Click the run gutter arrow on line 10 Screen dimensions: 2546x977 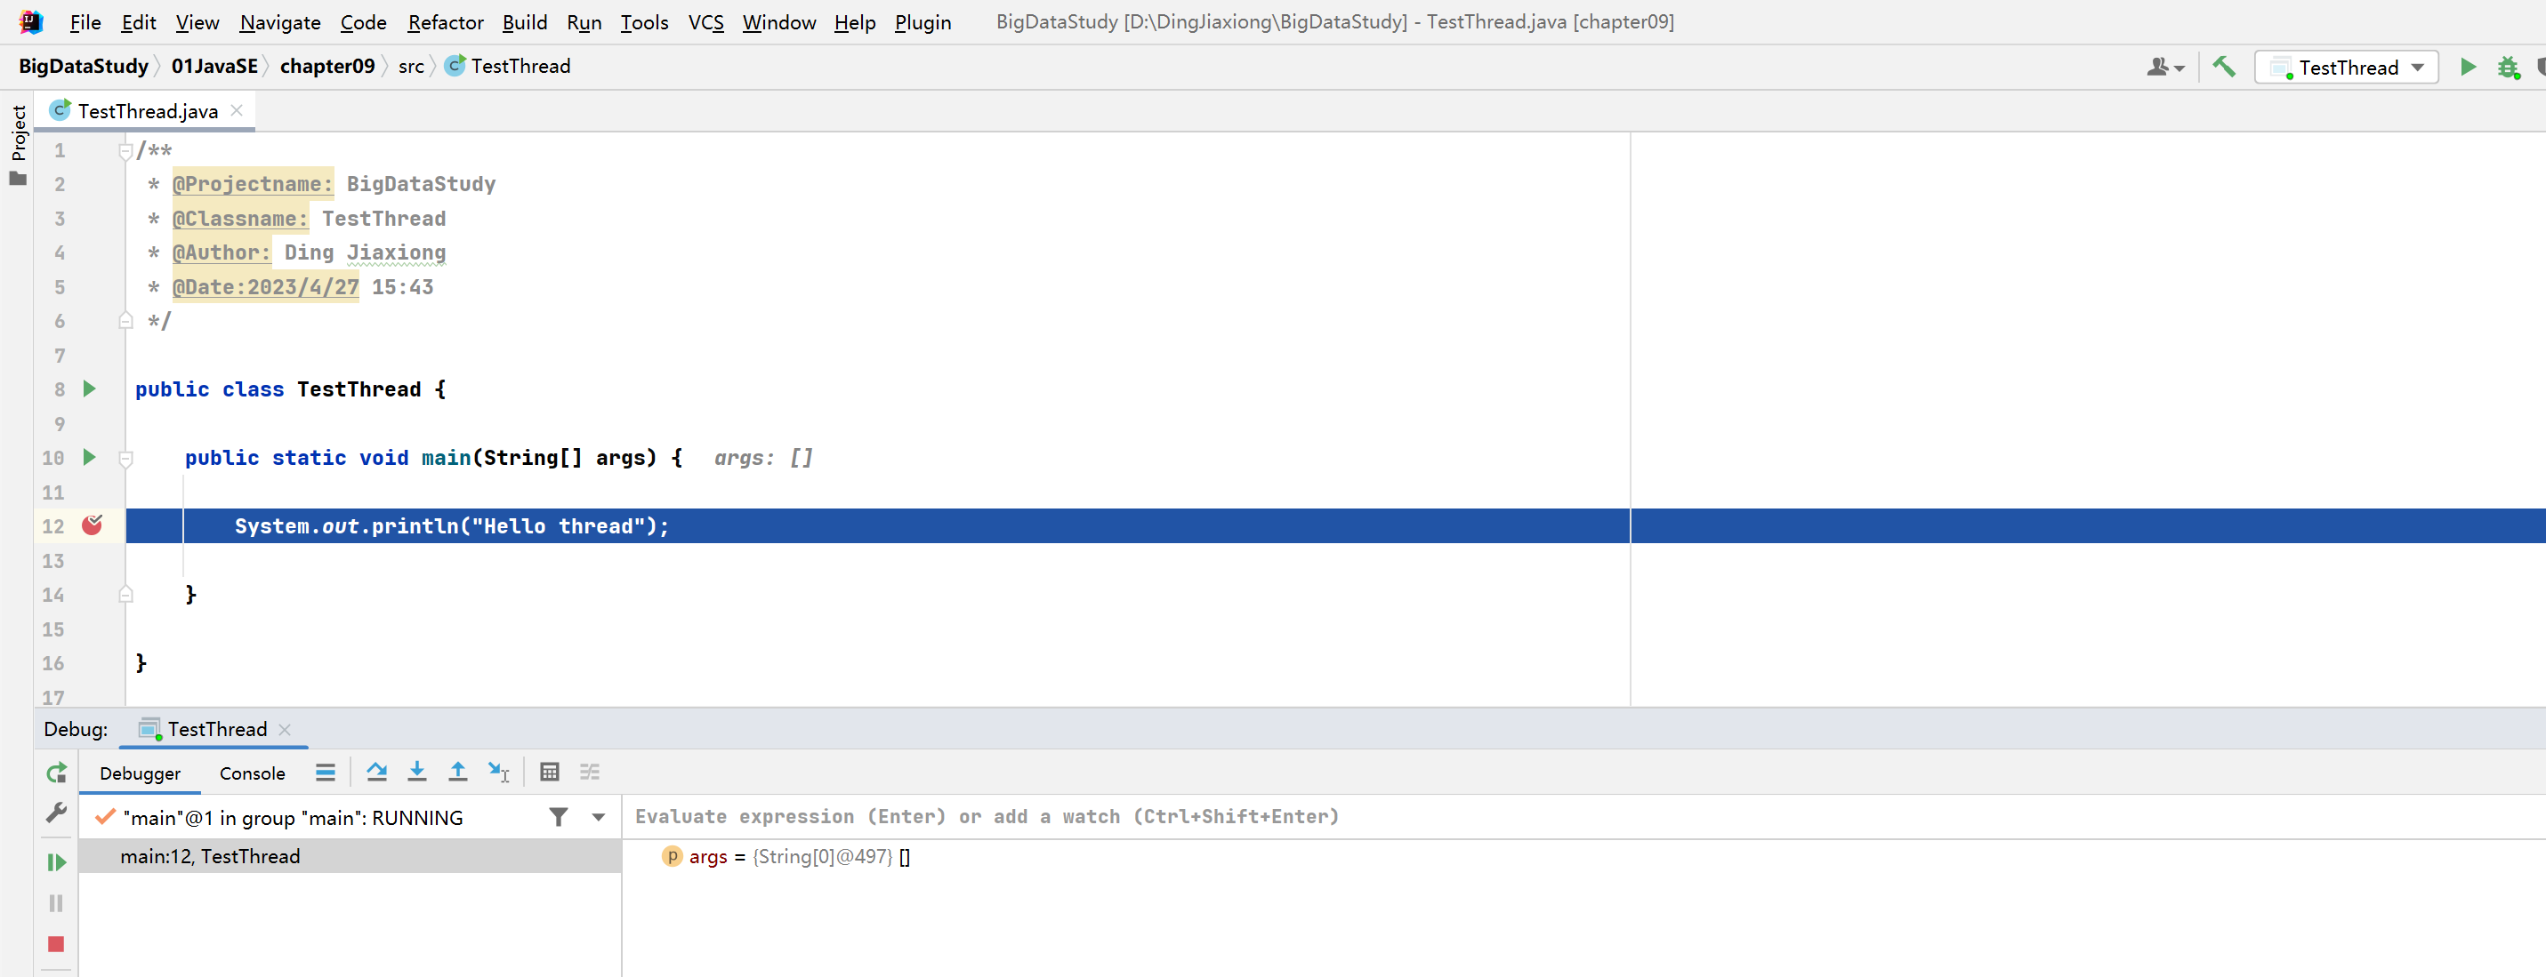89,457
